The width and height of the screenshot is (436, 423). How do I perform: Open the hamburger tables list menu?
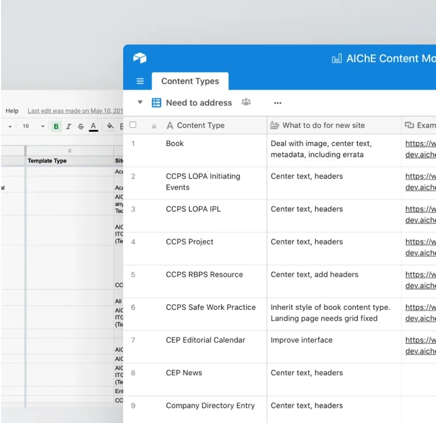[x=140, y=81]
